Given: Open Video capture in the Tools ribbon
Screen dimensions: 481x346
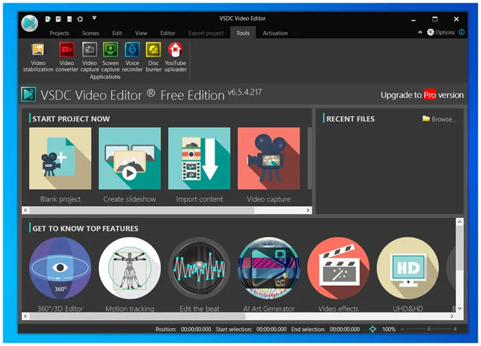Looking at the screenshot, I should pyautogui.click(x=90, y=57).
